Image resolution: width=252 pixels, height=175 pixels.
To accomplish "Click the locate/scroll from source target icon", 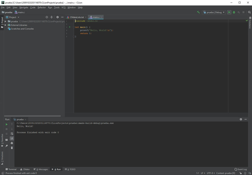I will click(47, 17).
